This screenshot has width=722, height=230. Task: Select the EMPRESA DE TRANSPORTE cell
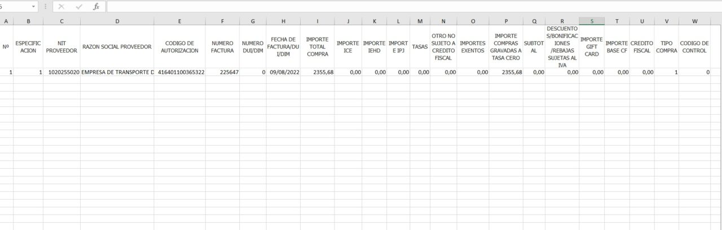[117, 73]
